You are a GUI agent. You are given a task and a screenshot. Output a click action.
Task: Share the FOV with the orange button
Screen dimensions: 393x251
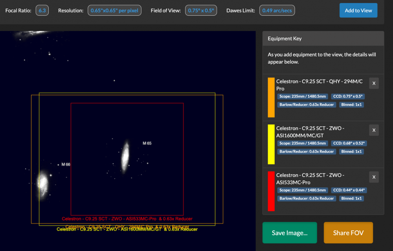348,233
